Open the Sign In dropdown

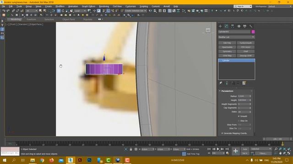243,6
